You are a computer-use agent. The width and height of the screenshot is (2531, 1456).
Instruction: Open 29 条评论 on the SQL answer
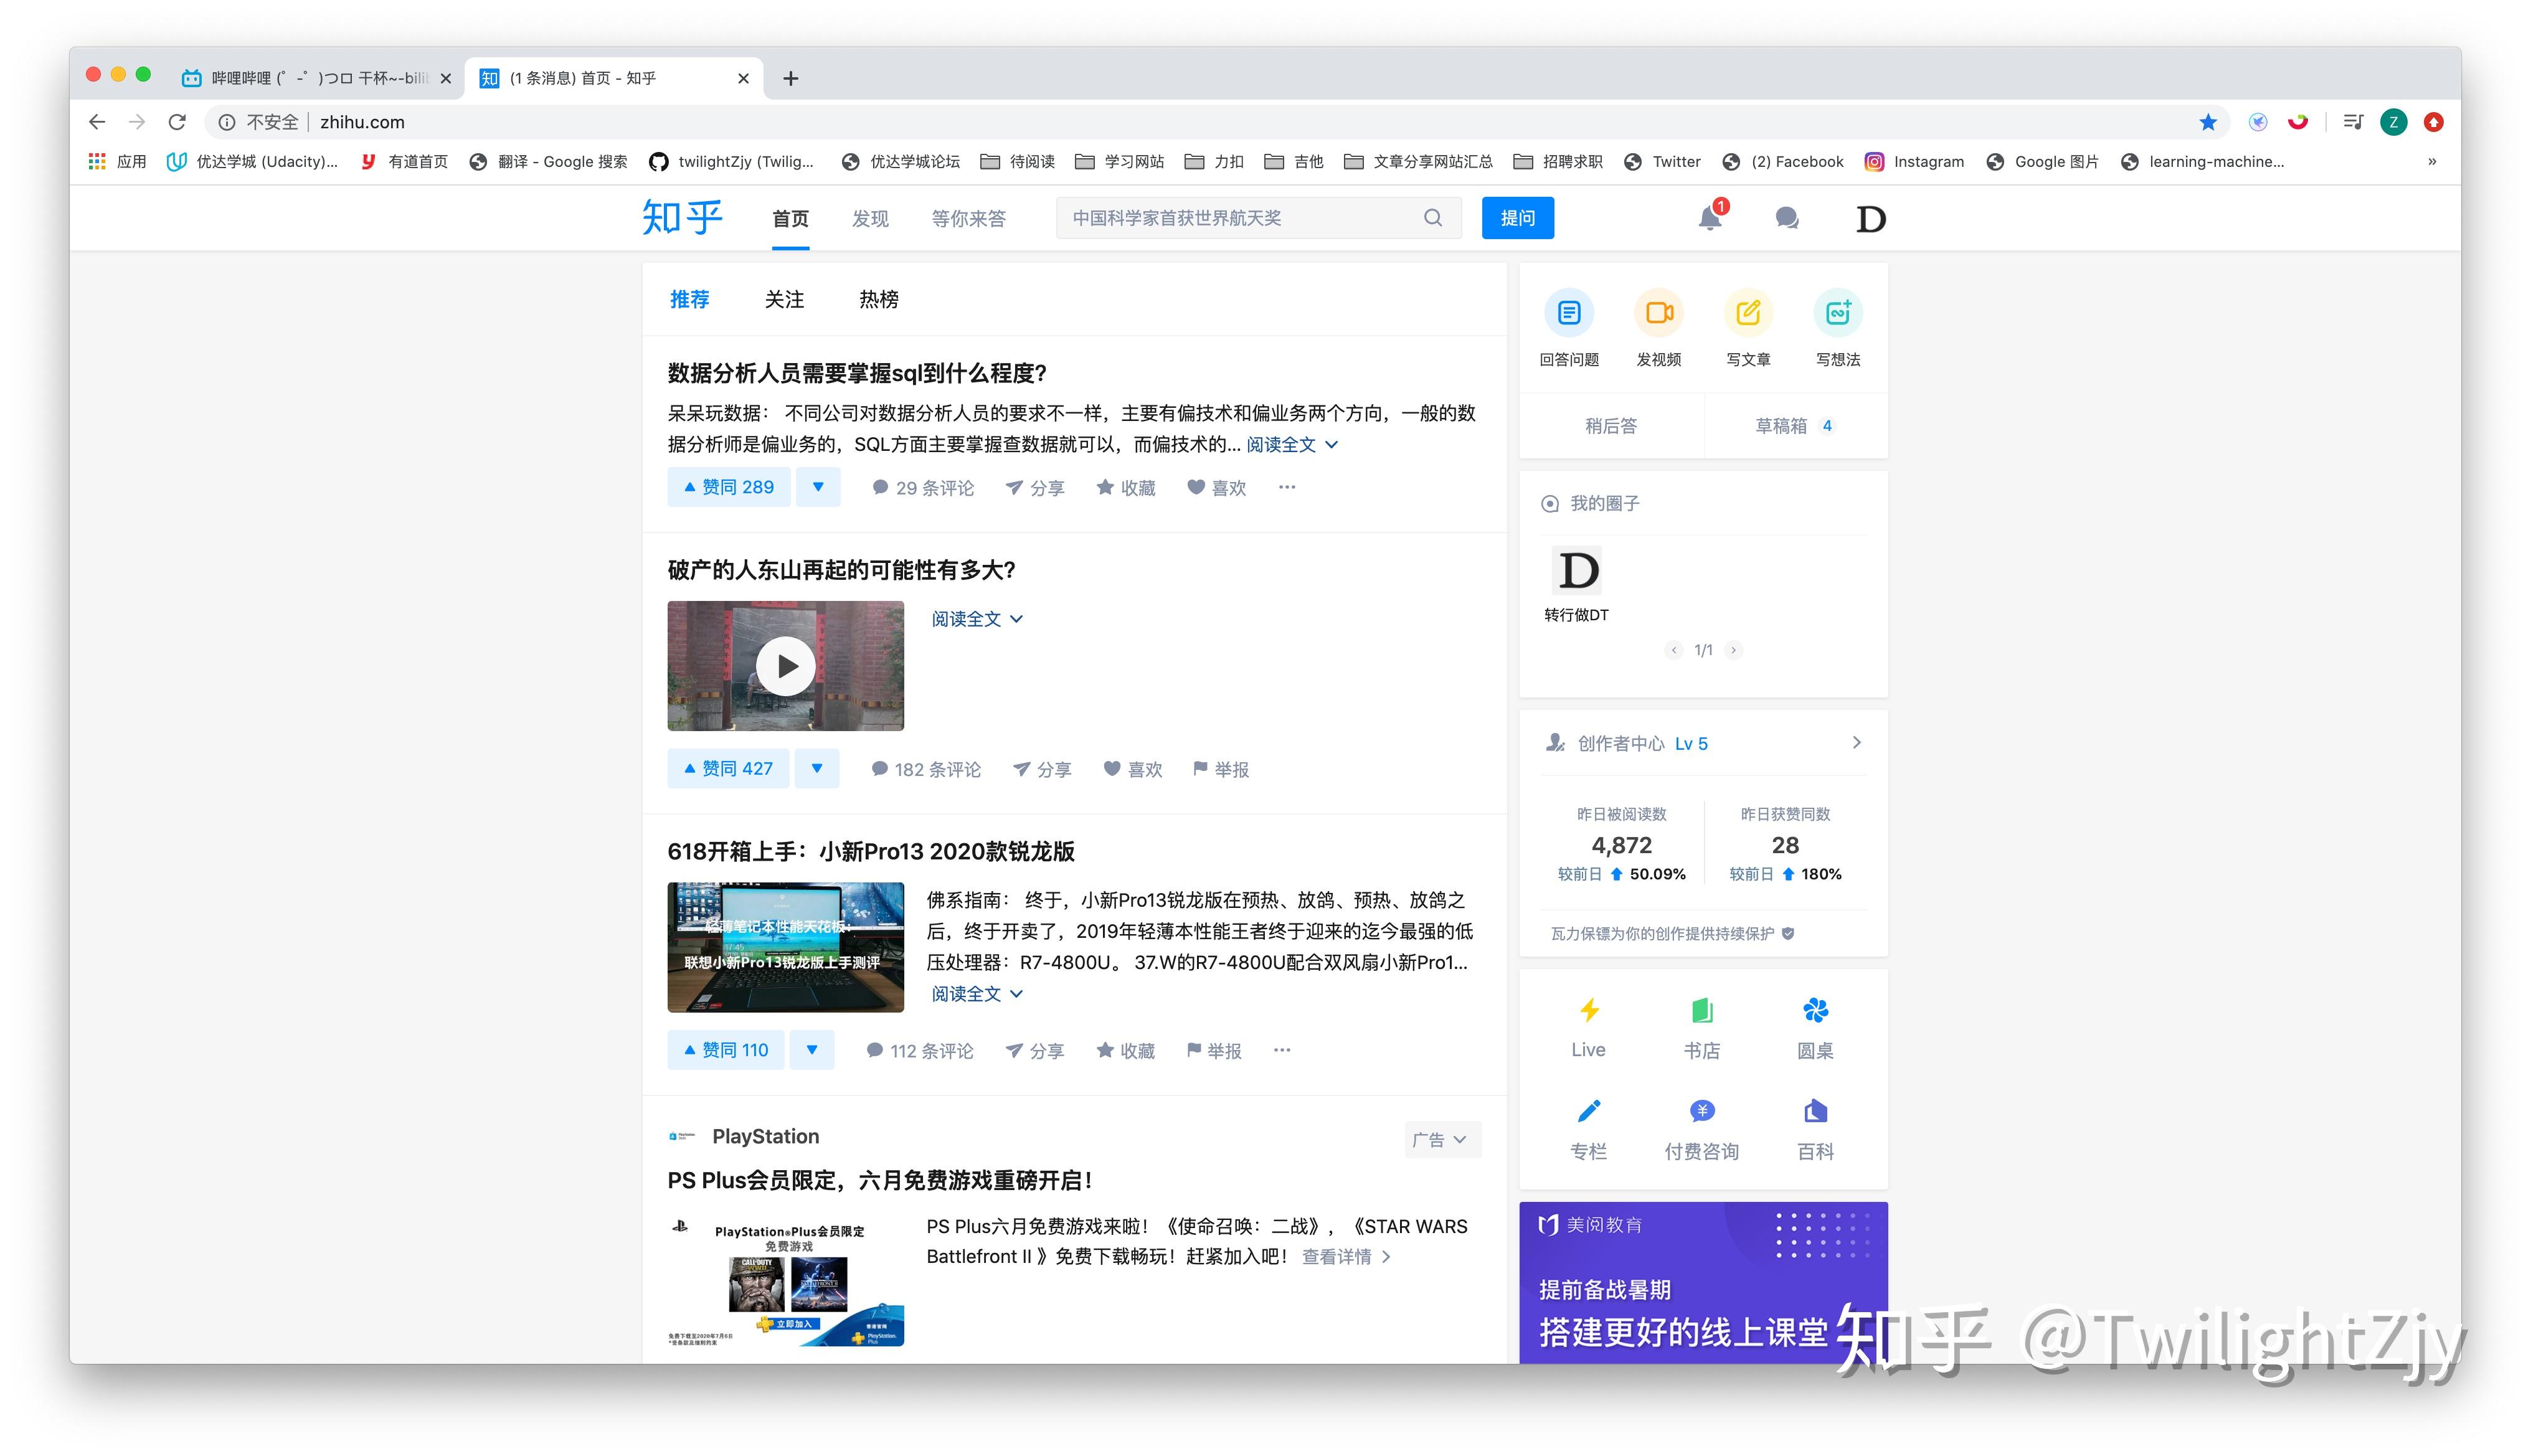(922, 487)
